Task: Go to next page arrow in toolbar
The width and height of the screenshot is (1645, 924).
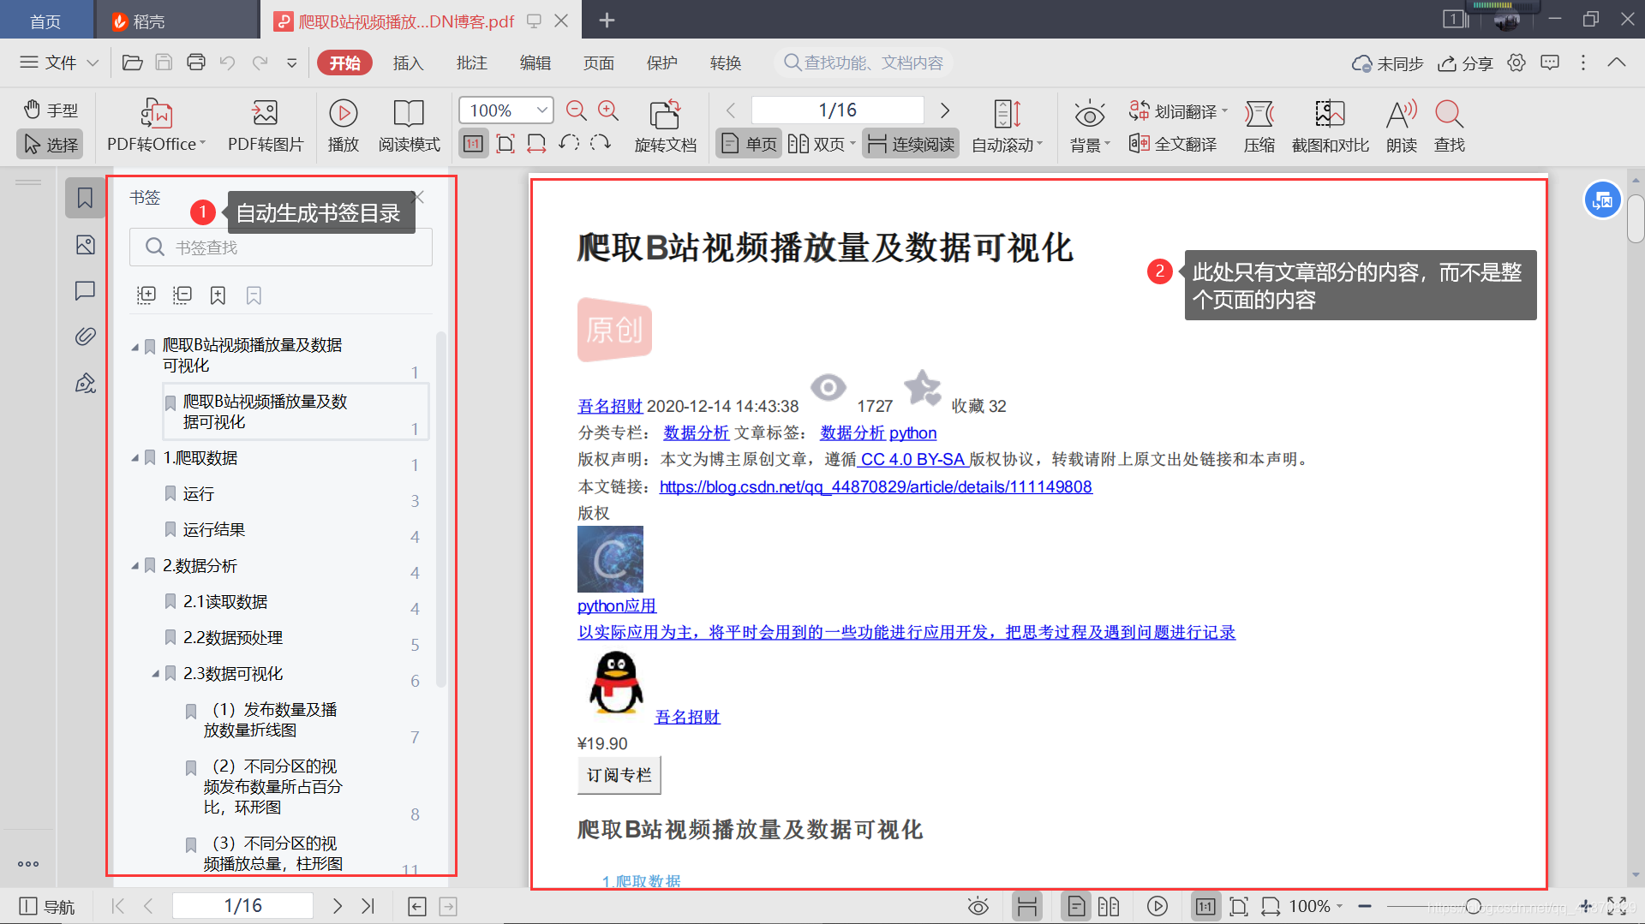Action: 945,110
